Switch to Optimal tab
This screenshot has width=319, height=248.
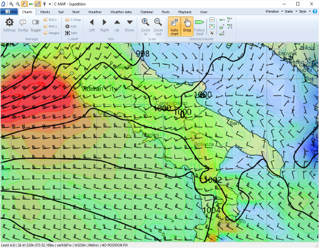click(147, 12)
